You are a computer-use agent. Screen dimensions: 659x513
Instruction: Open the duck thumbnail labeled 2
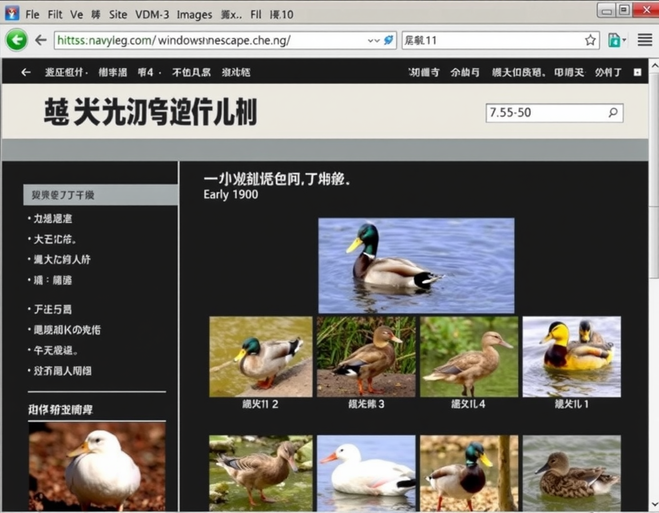click(x=261, y=357)
